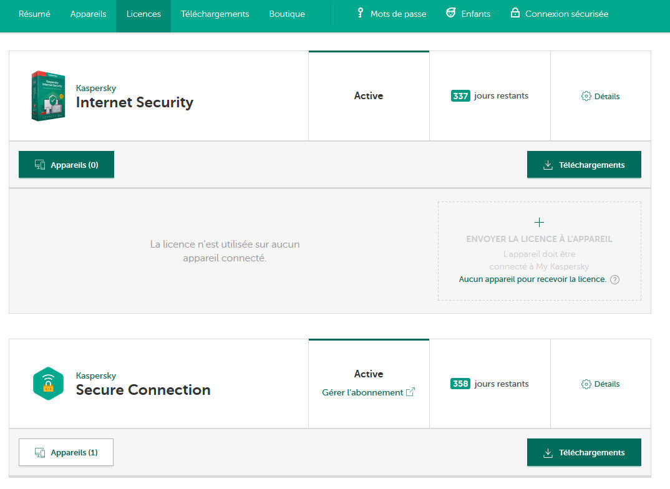Viewport: 670px width, 489px height.
Task: Click the Secure Connection product title
Action: (143, 389)
